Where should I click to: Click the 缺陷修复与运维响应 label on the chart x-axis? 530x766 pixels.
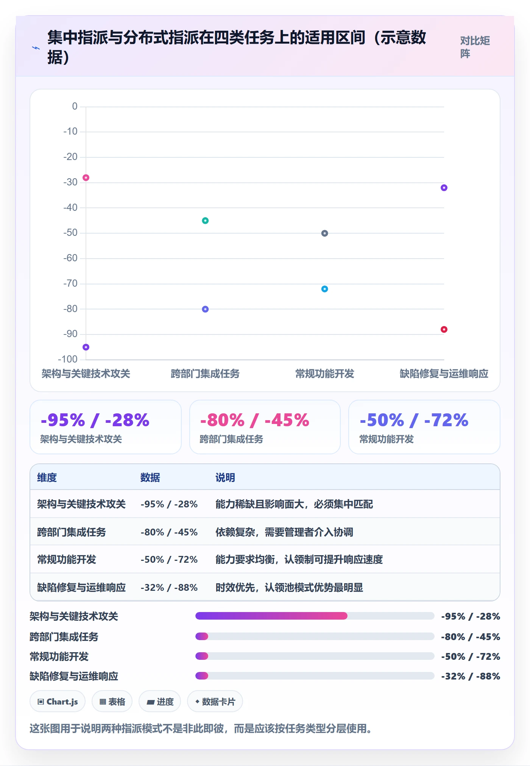[x=444, y=374]
